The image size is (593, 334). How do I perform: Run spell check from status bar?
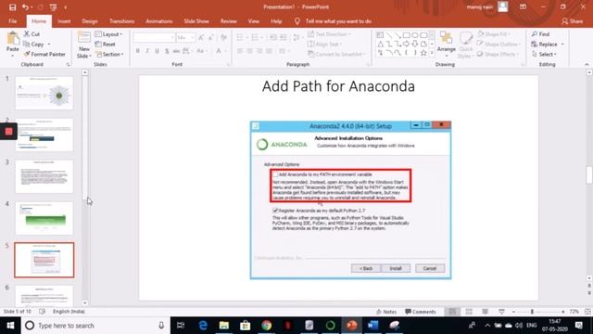42,312
